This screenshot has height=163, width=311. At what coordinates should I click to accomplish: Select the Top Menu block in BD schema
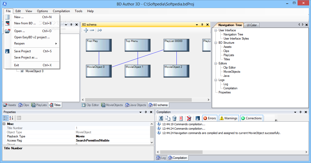(138, 45)
